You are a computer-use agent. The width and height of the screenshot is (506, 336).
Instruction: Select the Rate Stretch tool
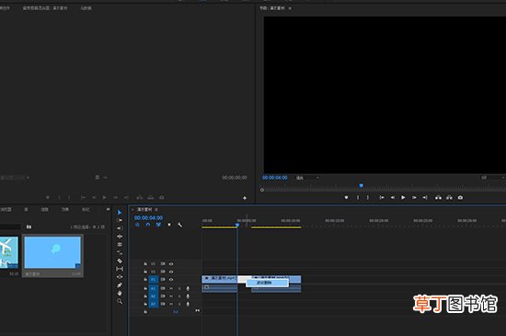(120, 252)
